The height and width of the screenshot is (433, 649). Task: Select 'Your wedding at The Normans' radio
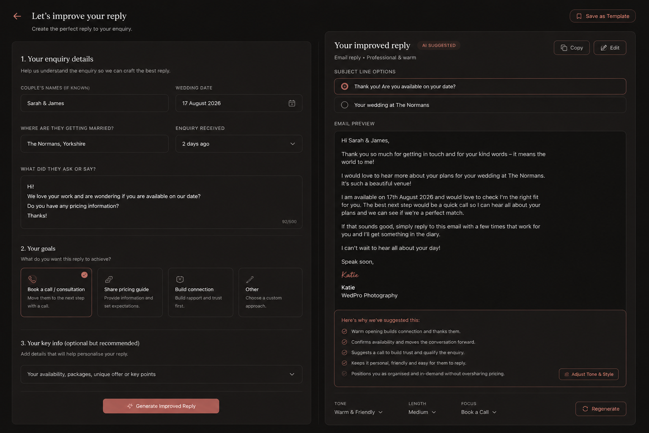click(345, 105)
